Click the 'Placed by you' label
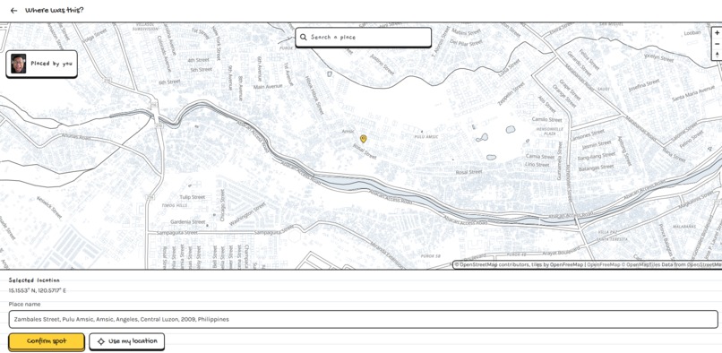This screenshot has width=722, height=353. (x=52, y=64)
